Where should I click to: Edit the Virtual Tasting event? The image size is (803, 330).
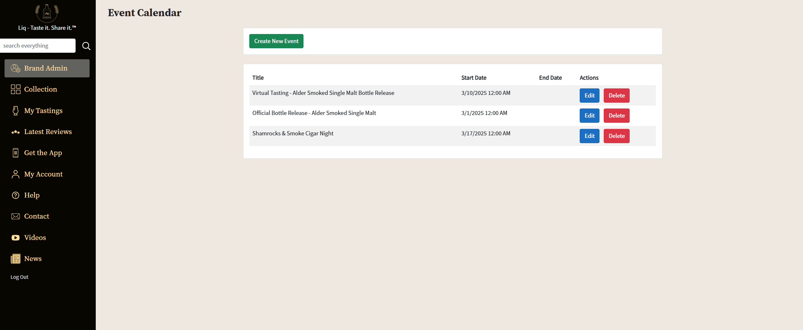pyautogui.click(x=589, y=96)
